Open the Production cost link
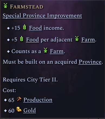This screenshot has height=119, width=105. (x=38, y=100)
